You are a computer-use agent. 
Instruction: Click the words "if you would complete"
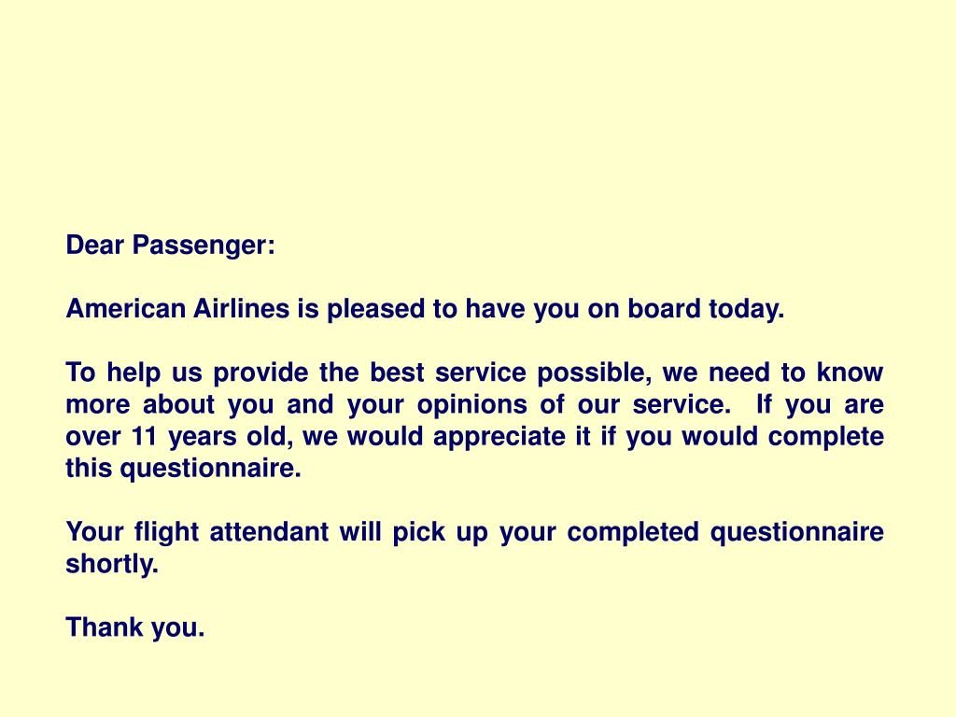pyautogui.click(x=742, y=437)
